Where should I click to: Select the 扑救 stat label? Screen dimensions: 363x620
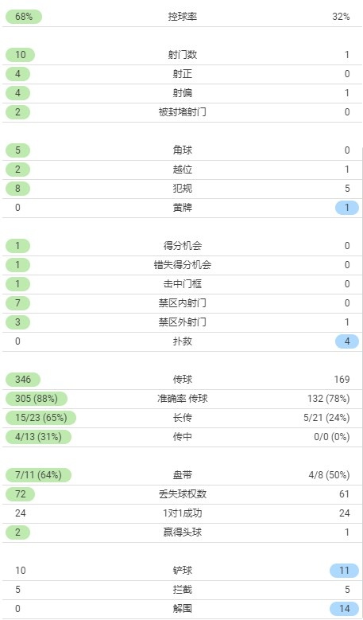pos(182,341)
